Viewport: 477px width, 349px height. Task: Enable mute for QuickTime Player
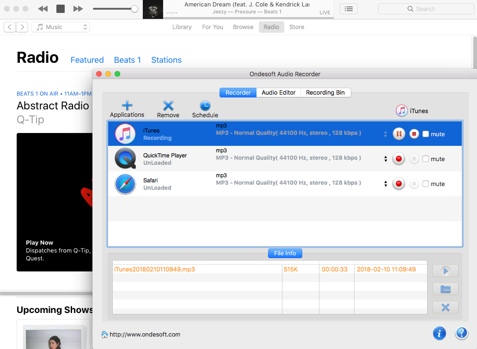pos(426,159)
